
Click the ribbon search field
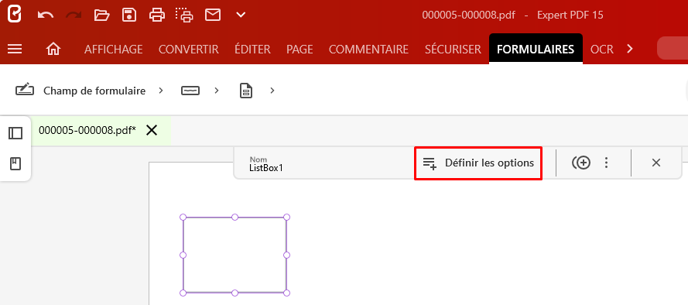[x=673, y=49]
